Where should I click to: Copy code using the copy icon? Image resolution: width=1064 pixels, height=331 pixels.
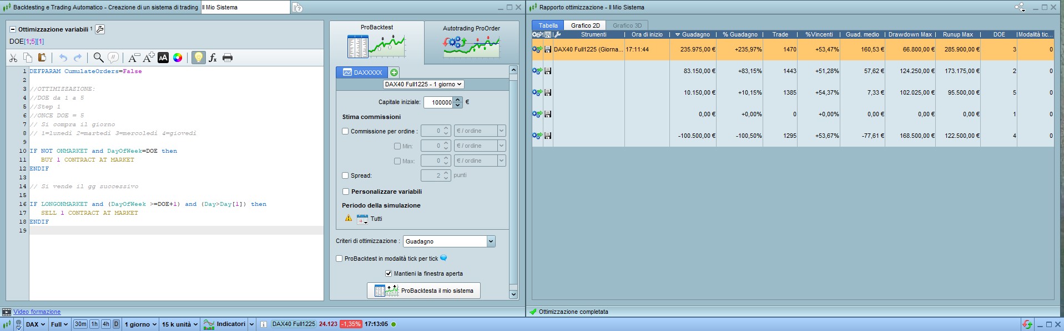pos(28,58)
